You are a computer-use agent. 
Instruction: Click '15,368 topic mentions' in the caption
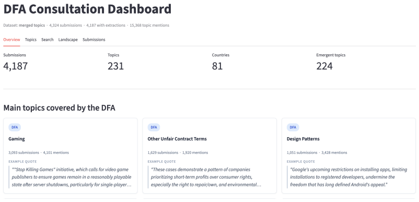click(149, 26)
